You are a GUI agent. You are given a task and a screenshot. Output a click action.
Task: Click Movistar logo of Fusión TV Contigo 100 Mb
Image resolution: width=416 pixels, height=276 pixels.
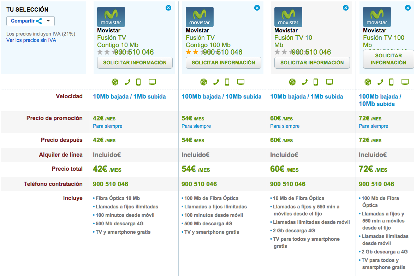(x=200, y=17)
